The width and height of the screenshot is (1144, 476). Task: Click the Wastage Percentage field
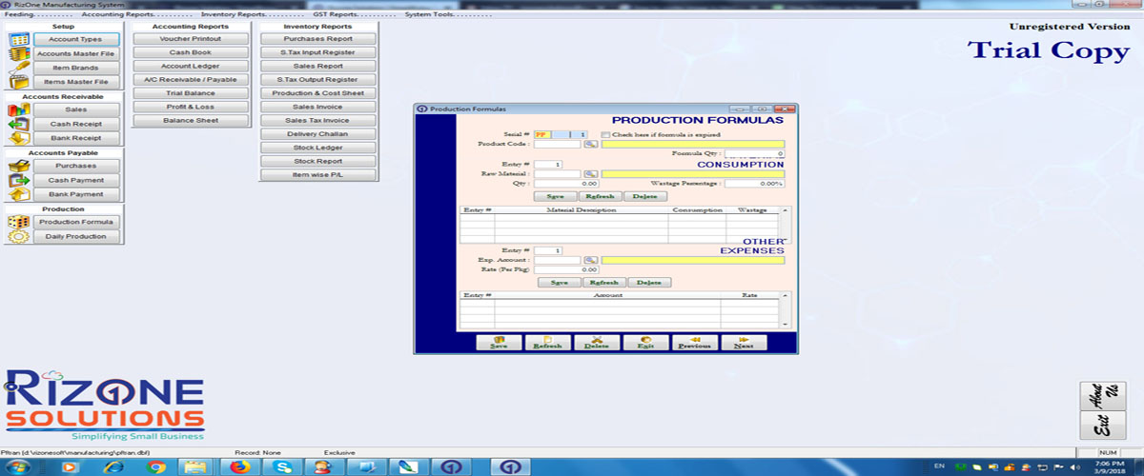(x=754, y=183)
